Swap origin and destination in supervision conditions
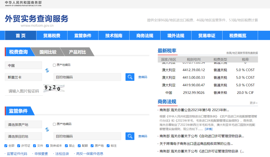Screen dimensions: 270x157 click(x=47, y=129)
